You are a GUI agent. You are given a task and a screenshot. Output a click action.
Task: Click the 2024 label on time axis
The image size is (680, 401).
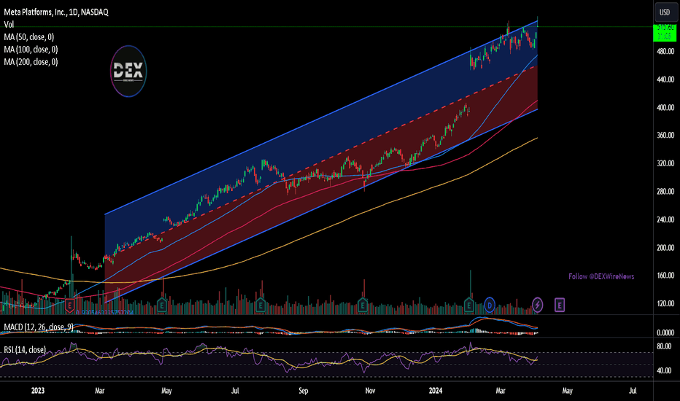[436, 391]
